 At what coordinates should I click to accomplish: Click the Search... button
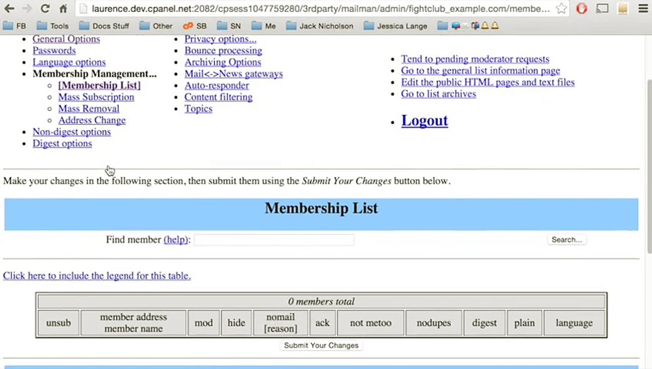click(566, 239)
